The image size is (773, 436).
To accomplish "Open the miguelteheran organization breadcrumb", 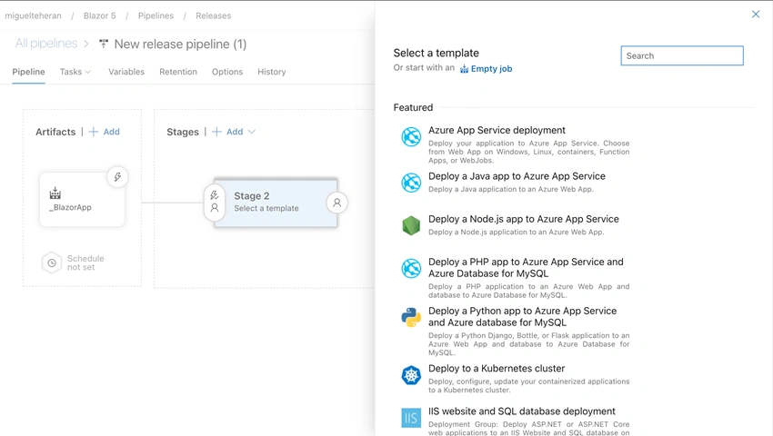I will point(33,15).
